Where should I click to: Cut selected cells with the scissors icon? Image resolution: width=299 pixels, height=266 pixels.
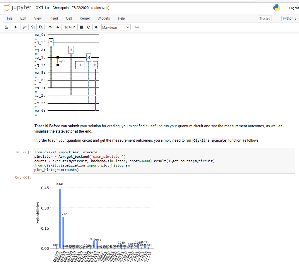pyautogui.click(x=25, y=27)
